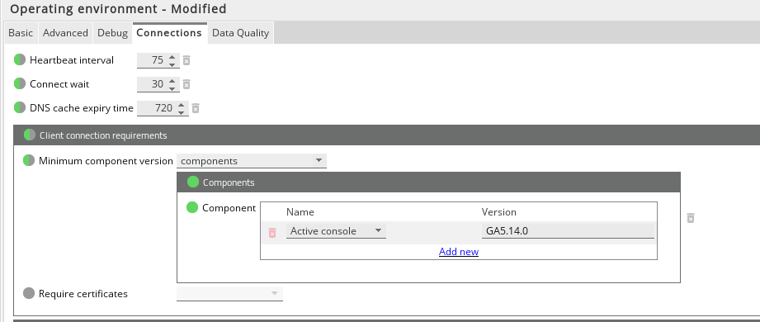Delete the Connect wait setting
This screenshot has width=760, height=322.
click(186, 84)
